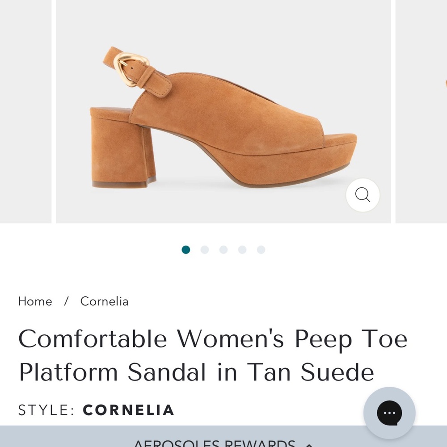Click the CORNELIA style name
Image resolution: width=447 pixels, height=447 pixels.
(x=129, y=410)
